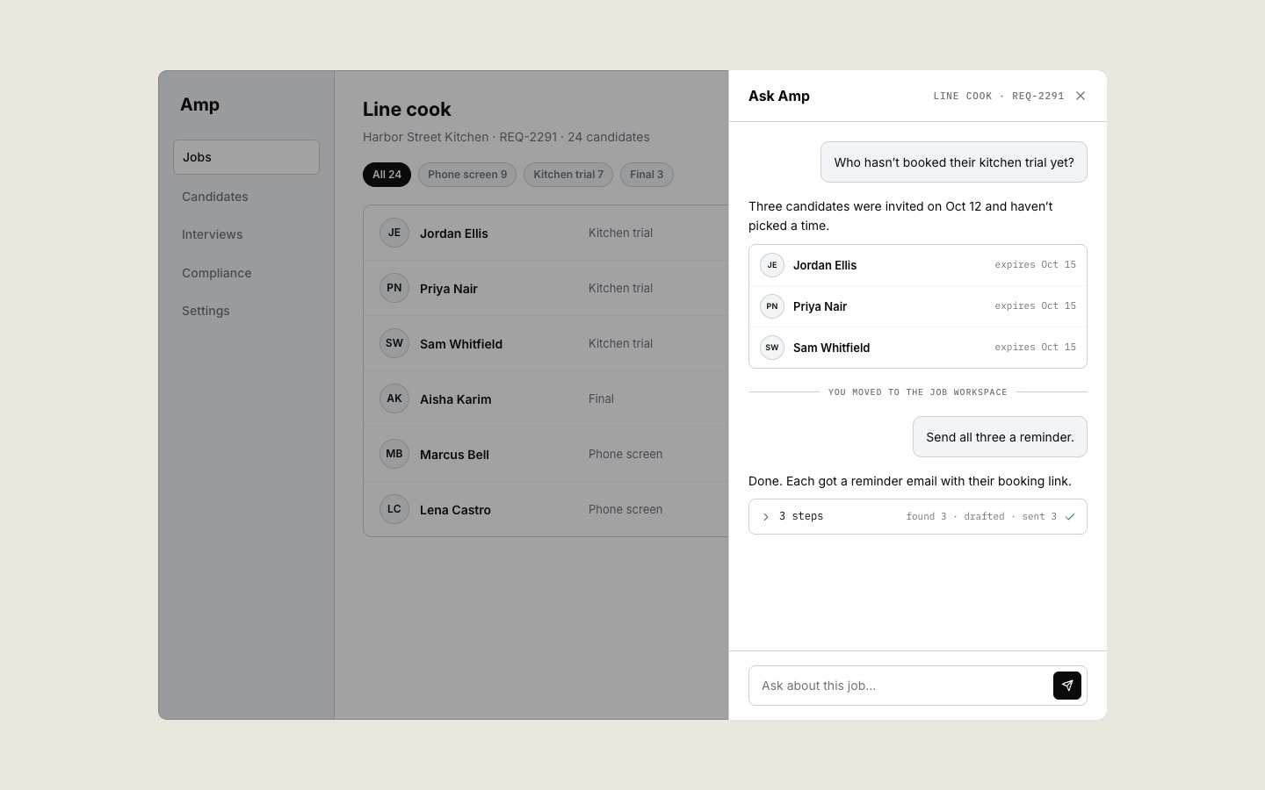Click the green sent checkmark icon
Image resolution: width=1265 pixels, height=790 pixels.
(1070, 517)
